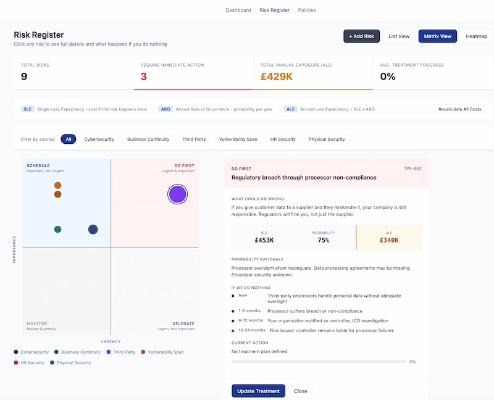This screenshot has width=494, height=400.
Task: Close the regulatory breach detail panel
Action: [x=301, y=391]
